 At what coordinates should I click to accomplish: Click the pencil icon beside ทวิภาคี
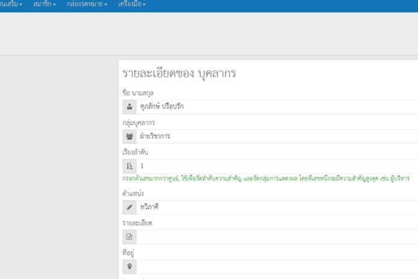129,207
